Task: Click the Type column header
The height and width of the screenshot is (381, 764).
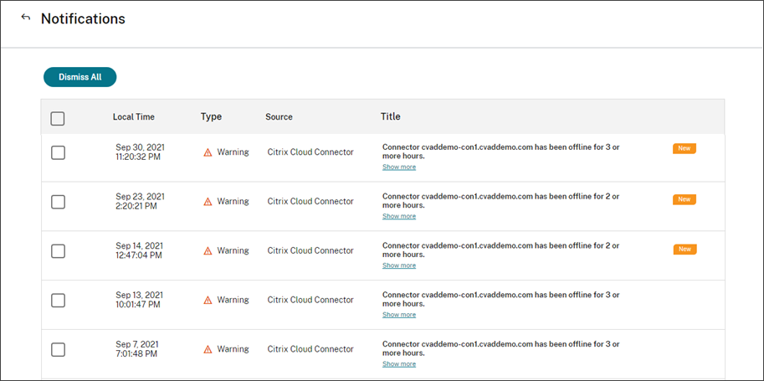Action: click(211, 117)
